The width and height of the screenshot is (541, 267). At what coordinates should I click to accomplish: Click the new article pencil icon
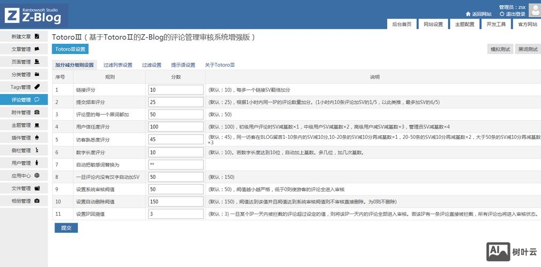click(37, 36)
